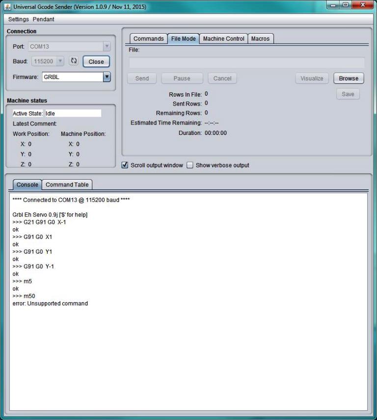377x420 pixels.
Task: Click '>>> m50' console line
Action: click(24, 296)
